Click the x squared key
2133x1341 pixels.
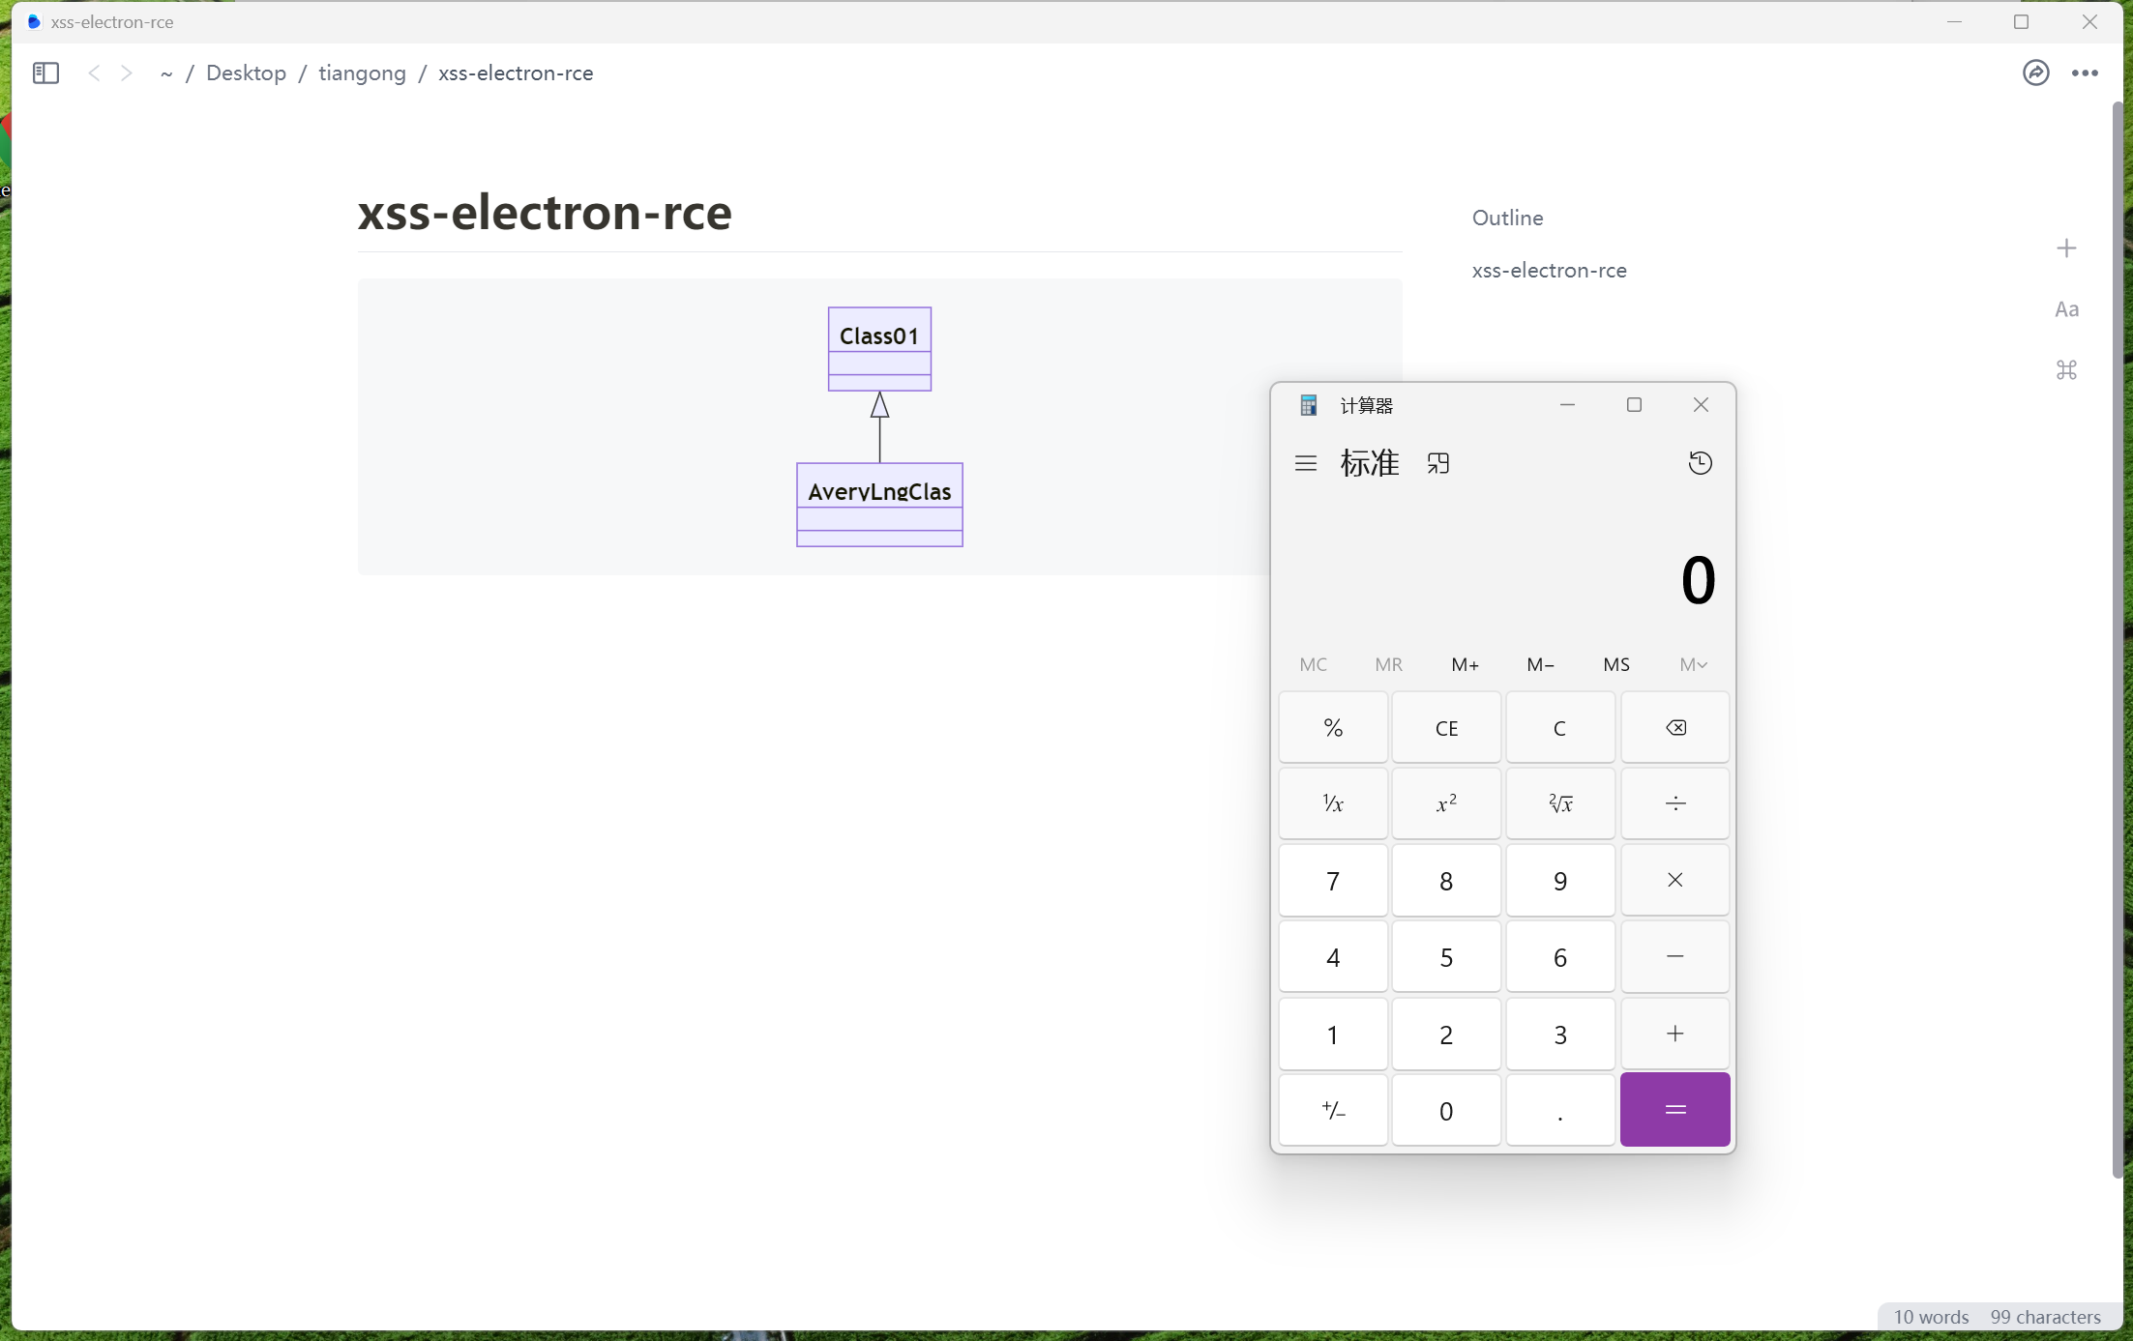point(1446,803)
